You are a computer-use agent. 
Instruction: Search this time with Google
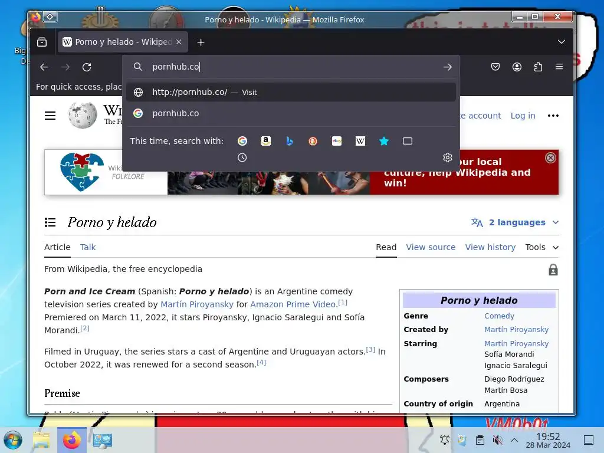(x=242, y=141)
